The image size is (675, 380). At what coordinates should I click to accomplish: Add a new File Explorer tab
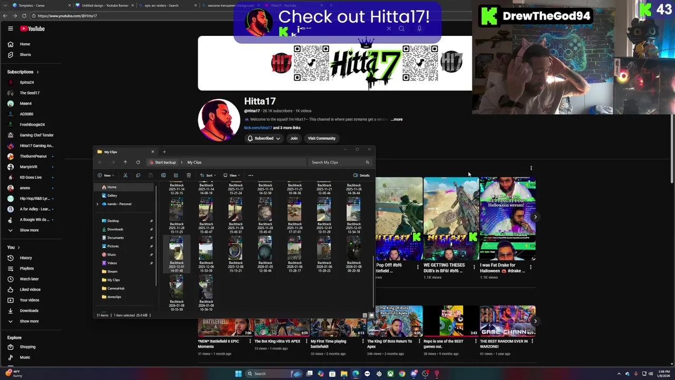click(x=164, y=151)
